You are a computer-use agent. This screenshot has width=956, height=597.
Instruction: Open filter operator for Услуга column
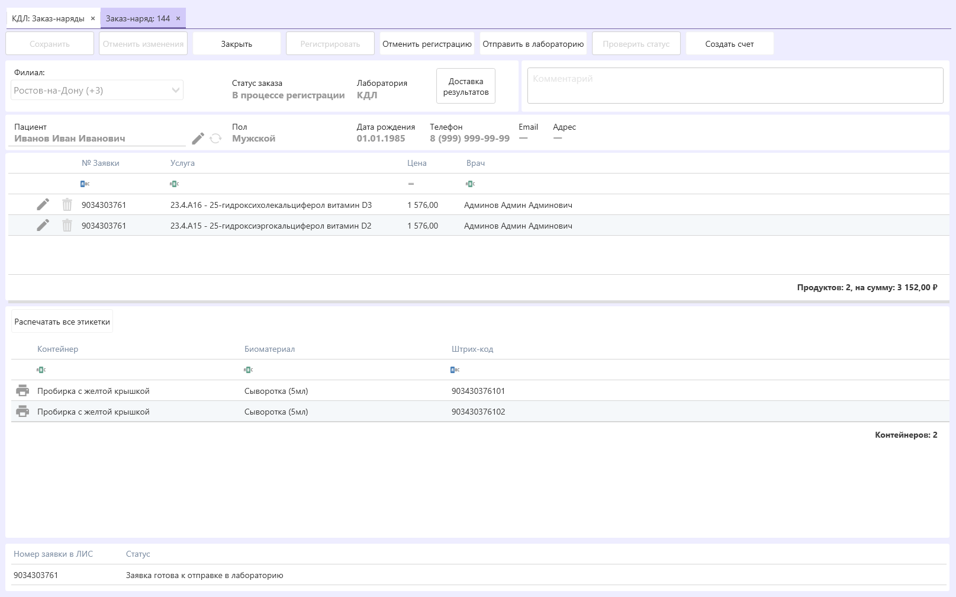tap(174, 184)
